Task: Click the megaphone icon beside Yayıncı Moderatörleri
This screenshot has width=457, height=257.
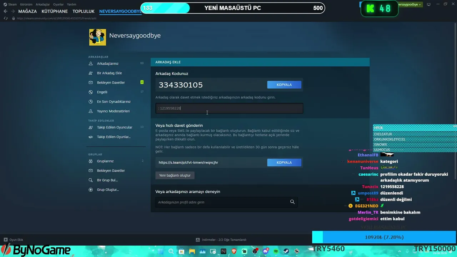Action: click(x=90, y=111)
